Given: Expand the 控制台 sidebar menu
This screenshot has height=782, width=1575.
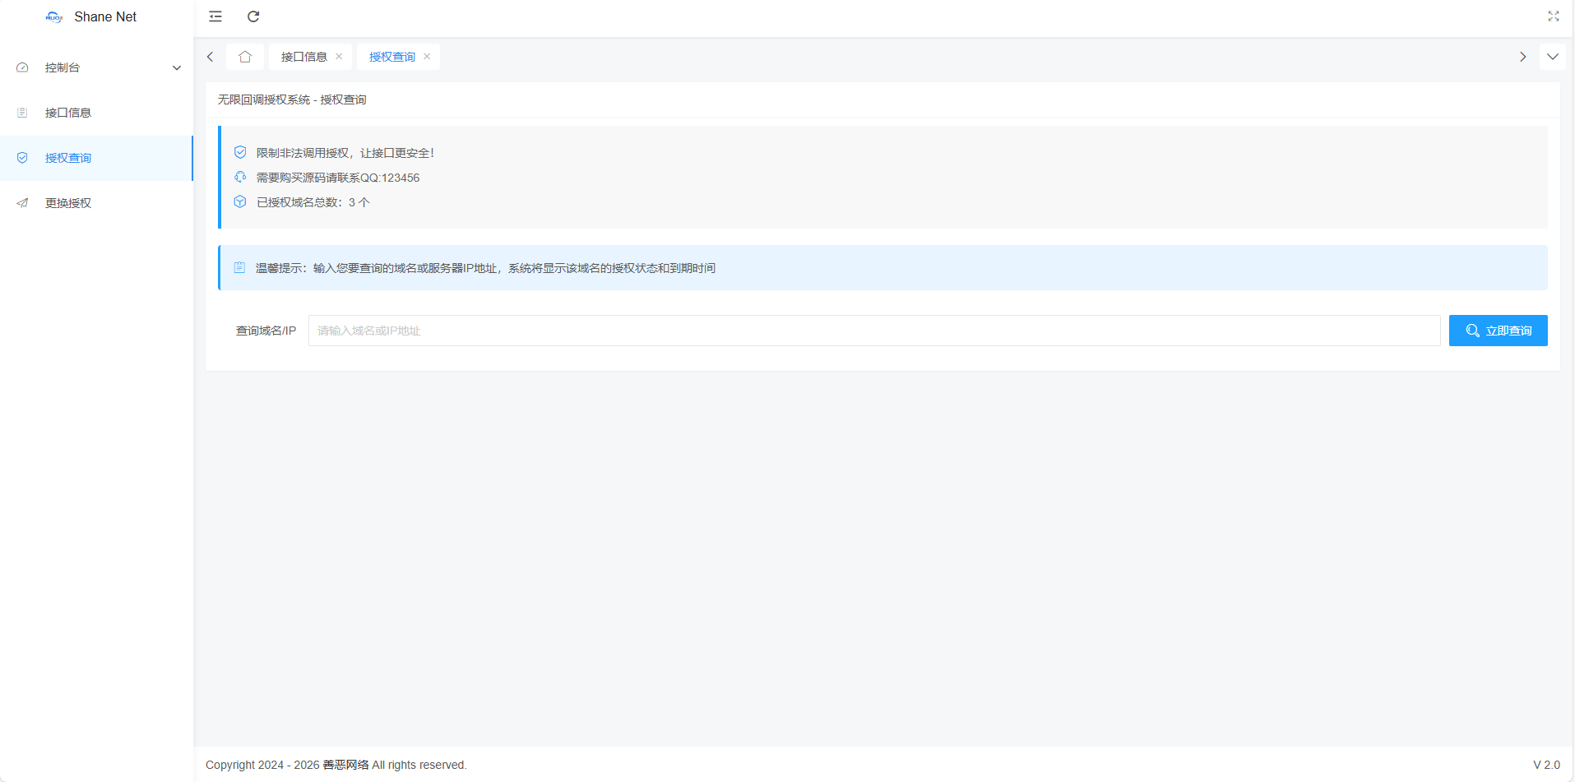Looking at the screenshot, I should click(x=97, y=67).
